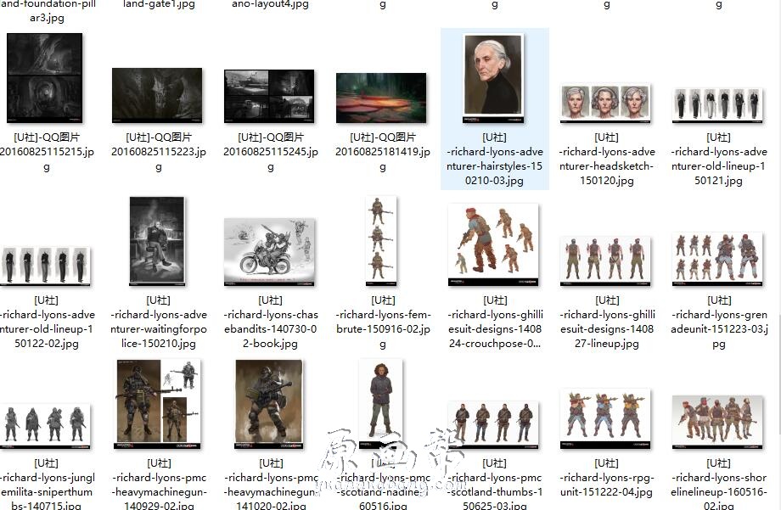
Task: Select the adventurer-waitingforpolice-150210.jpg thumbnail
Action: point(157,242)
